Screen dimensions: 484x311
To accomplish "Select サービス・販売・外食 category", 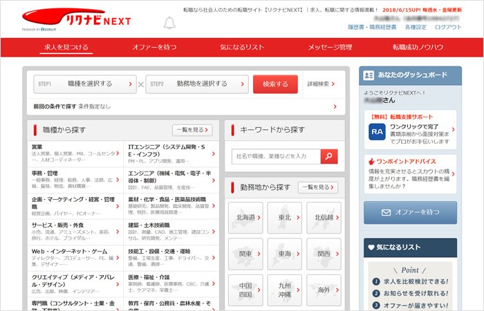I will tap(75, 232).
